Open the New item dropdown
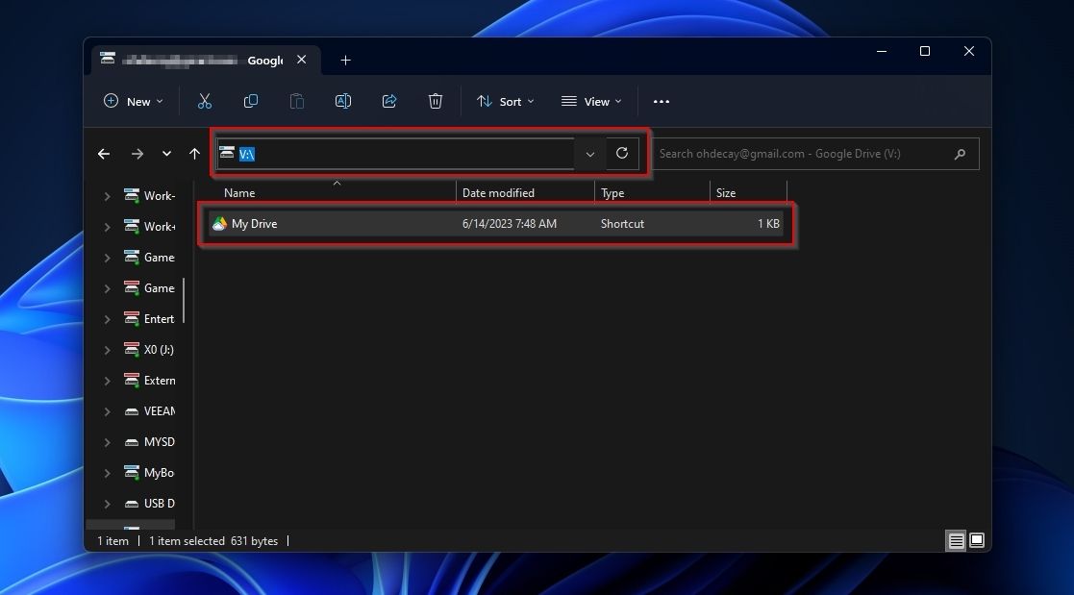 [x=134, y=101]
